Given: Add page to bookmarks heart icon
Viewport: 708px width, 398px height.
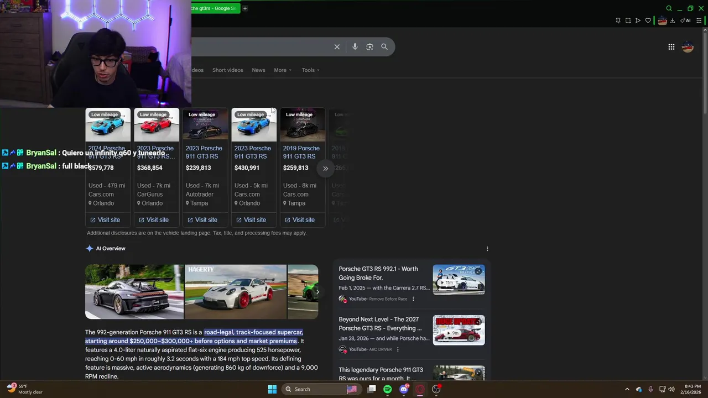Looking at the screenshot, I should click(648, 20).
